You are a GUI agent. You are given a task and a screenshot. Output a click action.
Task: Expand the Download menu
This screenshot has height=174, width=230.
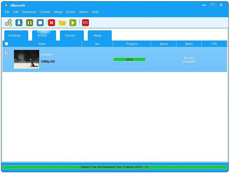click(x=29, y=12)
